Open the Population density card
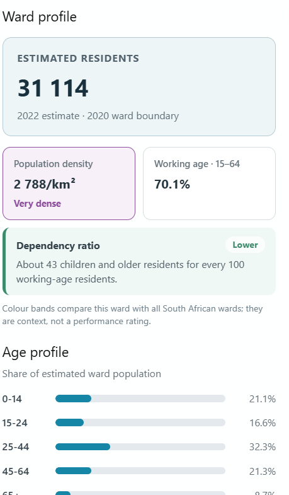Viewport: 289px width, 495px height. pyautogui.click(x=69, y=183)
